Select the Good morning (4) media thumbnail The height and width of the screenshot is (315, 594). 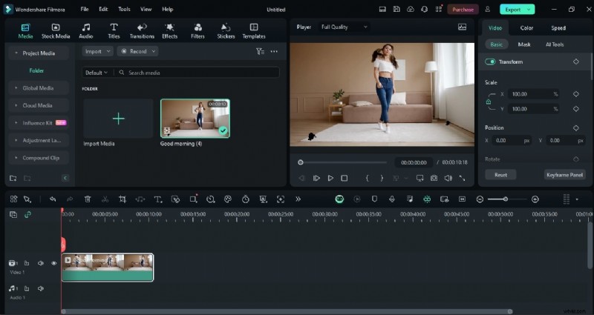(195, 119)
